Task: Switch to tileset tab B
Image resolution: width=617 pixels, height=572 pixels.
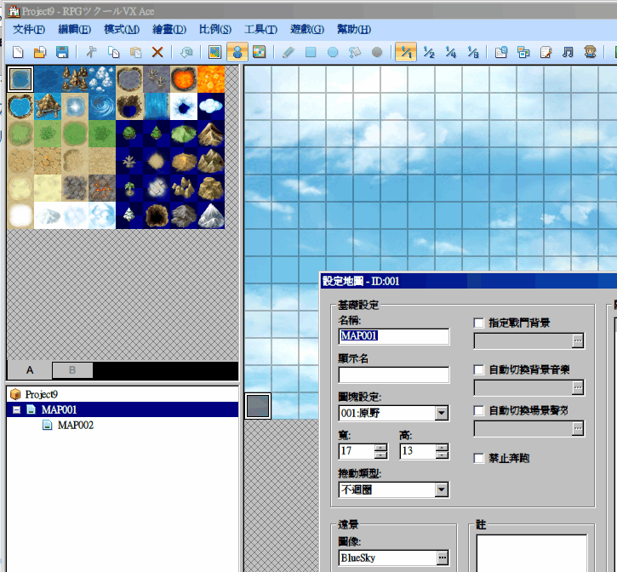Action: tap(72, 370)
